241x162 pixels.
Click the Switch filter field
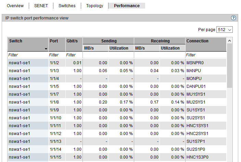(x=27, y=55)
